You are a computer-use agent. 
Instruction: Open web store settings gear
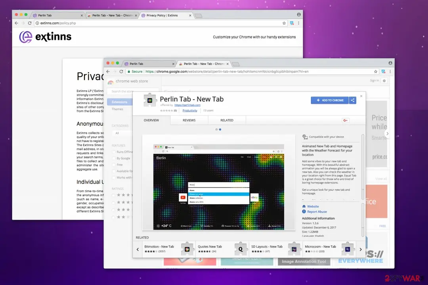pos(384,81)
